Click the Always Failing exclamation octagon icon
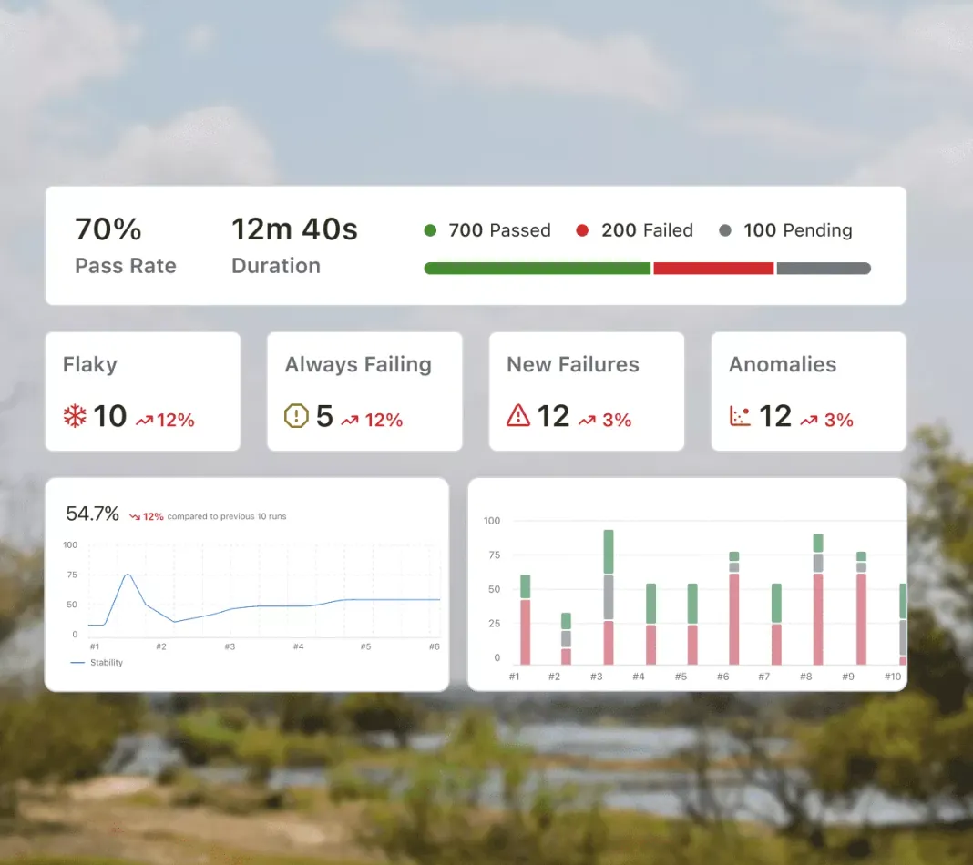 tap(296, 416)
